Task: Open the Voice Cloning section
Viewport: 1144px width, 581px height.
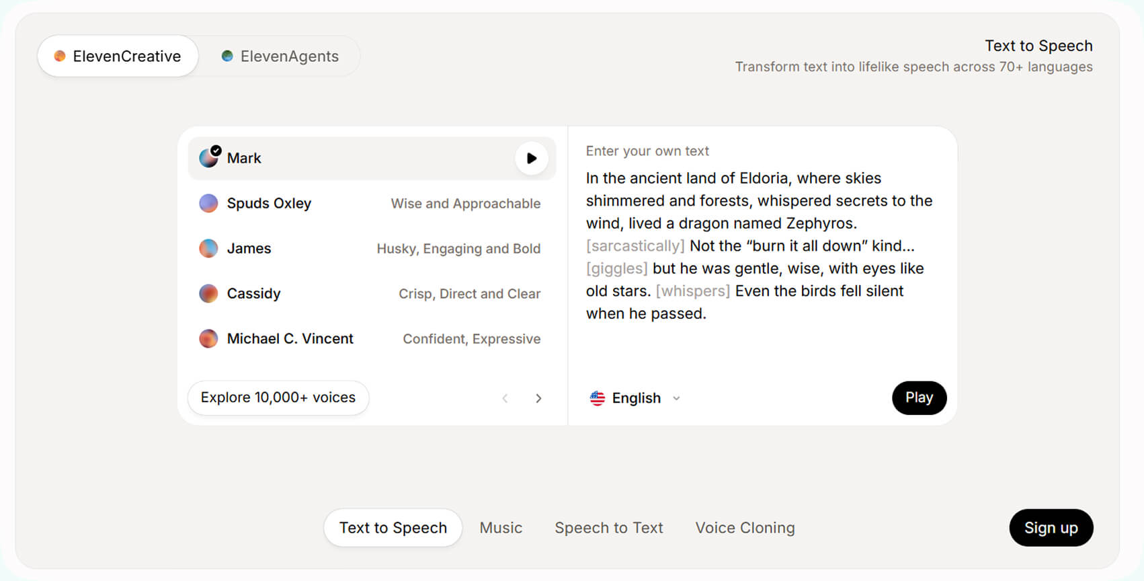Action: 745,528
